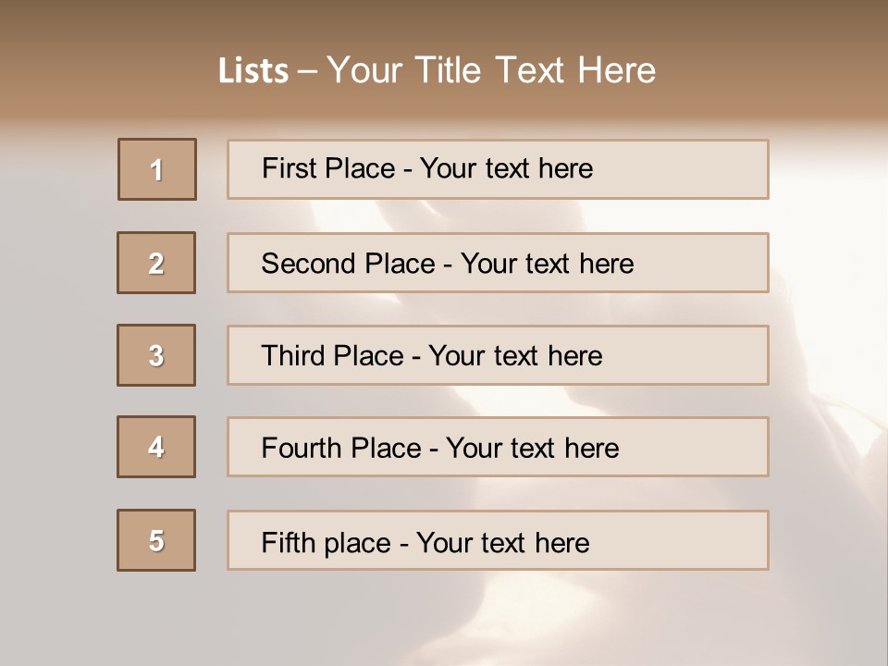888x666 pixels.
Task: Click the slide title text
Action: [x=437, y=70]
